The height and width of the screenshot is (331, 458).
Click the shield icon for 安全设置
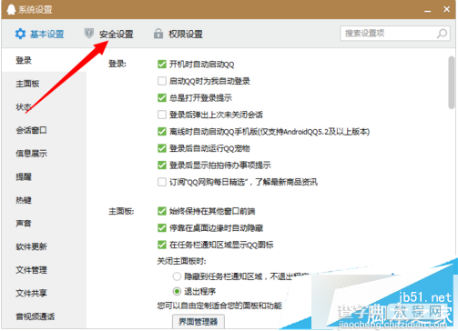pos(89,34)
